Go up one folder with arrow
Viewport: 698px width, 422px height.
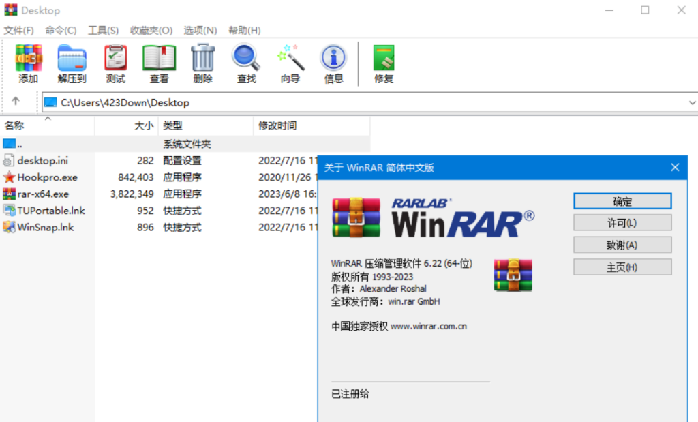click(16, 102)
